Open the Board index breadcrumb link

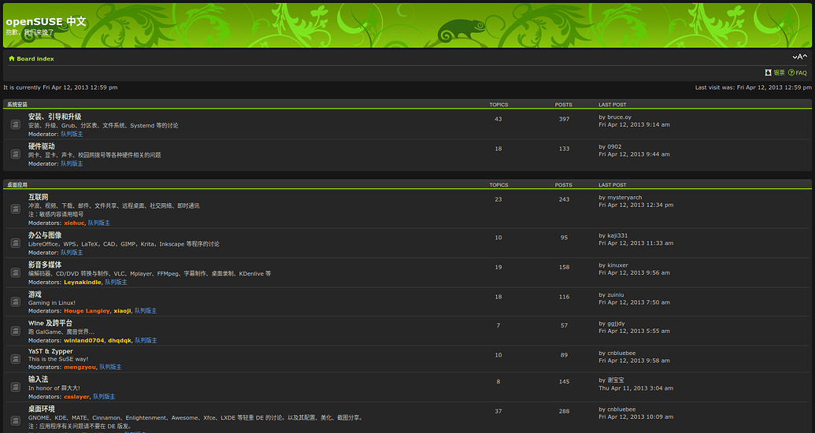(x=35, y=59)
